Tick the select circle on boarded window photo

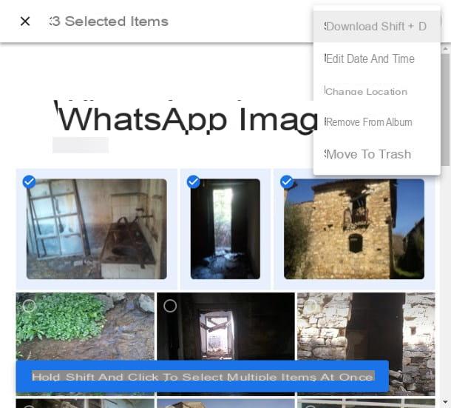(x=170, y=306)
